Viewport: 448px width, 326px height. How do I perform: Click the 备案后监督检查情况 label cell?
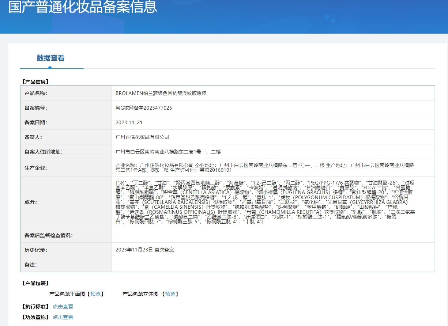click(66, 235)
